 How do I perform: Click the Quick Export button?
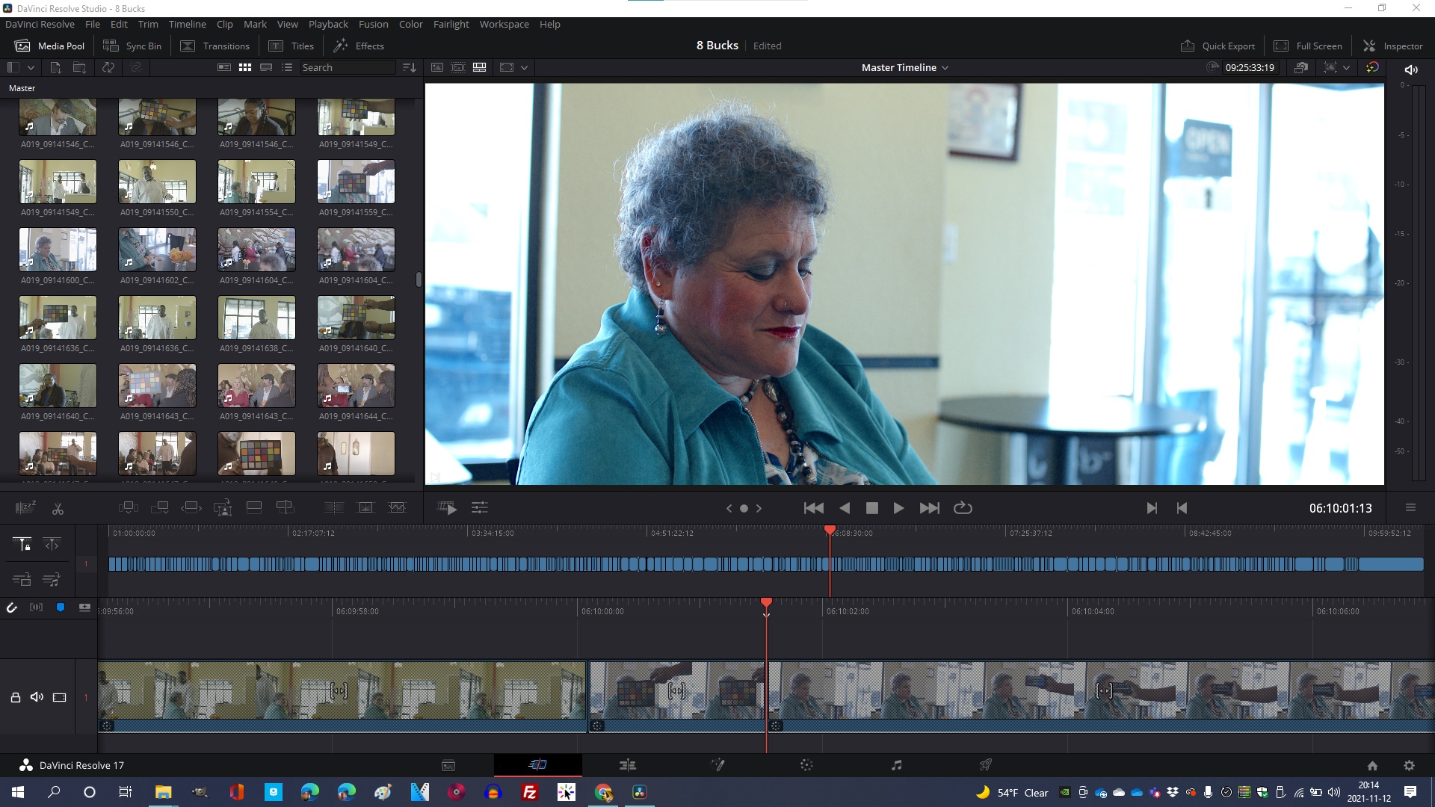1218,46
